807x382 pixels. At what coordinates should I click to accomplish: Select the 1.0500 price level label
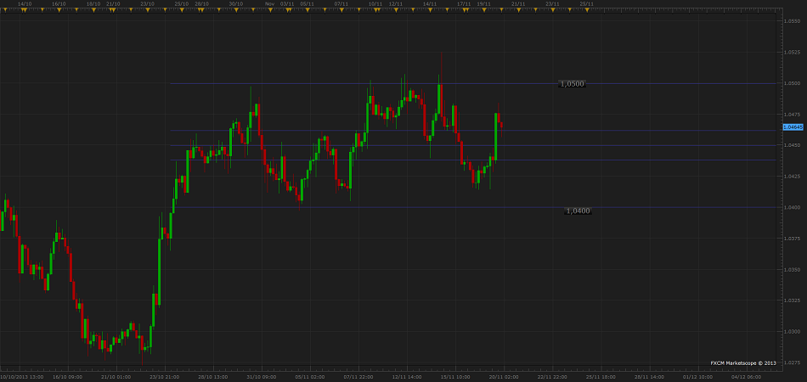point(572,84)
